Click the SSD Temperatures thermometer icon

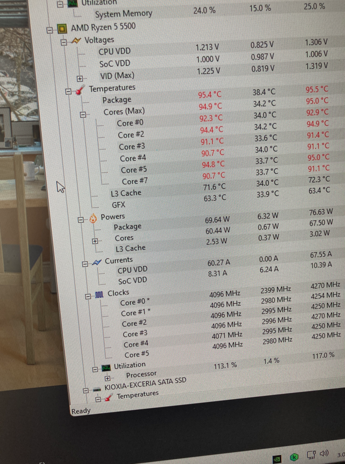tap(109, 397)
